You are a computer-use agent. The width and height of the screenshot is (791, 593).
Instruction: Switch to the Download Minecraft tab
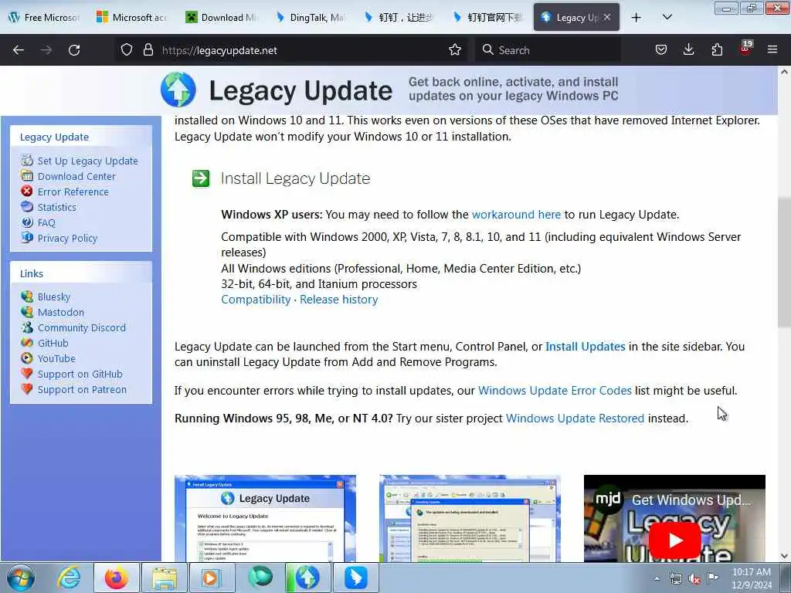pyautogui.click(x=221, y=18)
